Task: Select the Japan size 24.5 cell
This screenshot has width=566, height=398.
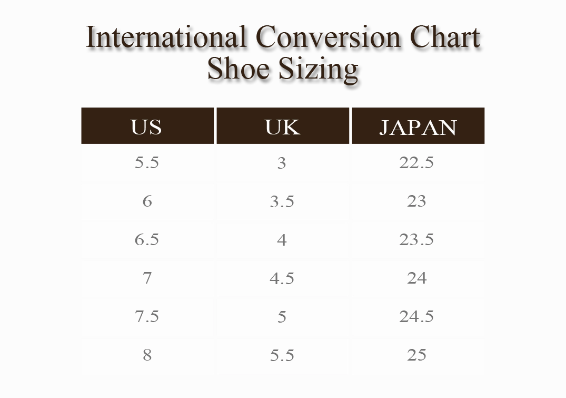Action: (416, 317)
